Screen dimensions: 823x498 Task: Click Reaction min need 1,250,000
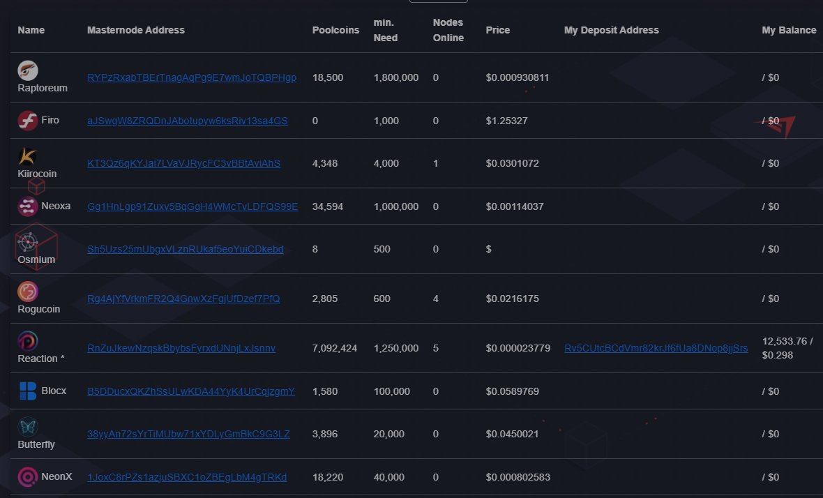(395, 348)
